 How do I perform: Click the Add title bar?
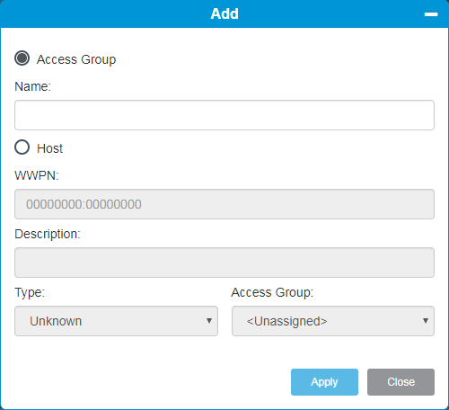(x=224, y=13)
